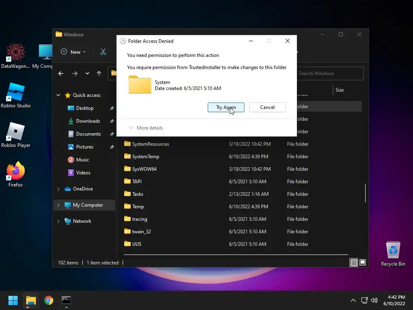Open My Computer desktop icon
The height and width of the screenshot is (310, 413).
44,56
